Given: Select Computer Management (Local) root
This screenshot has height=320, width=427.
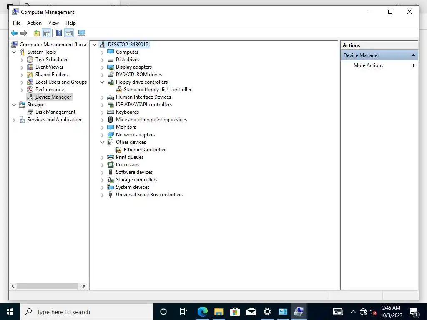Looking at the screenshot, I should [53, 45].
